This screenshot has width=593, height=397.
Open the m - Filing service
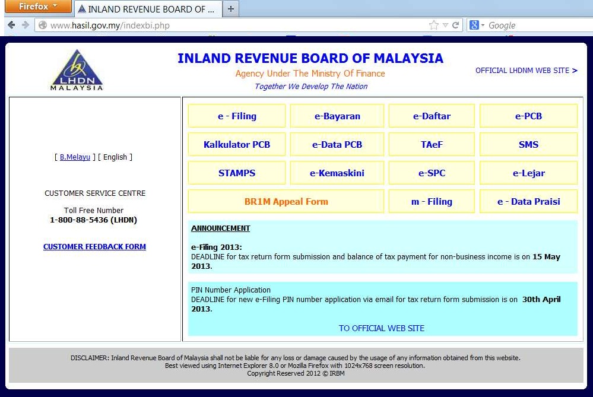coord(432,202)
